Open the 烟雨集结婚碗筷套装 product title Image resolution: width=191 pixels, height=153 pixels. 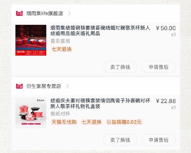tap(100, 31)
